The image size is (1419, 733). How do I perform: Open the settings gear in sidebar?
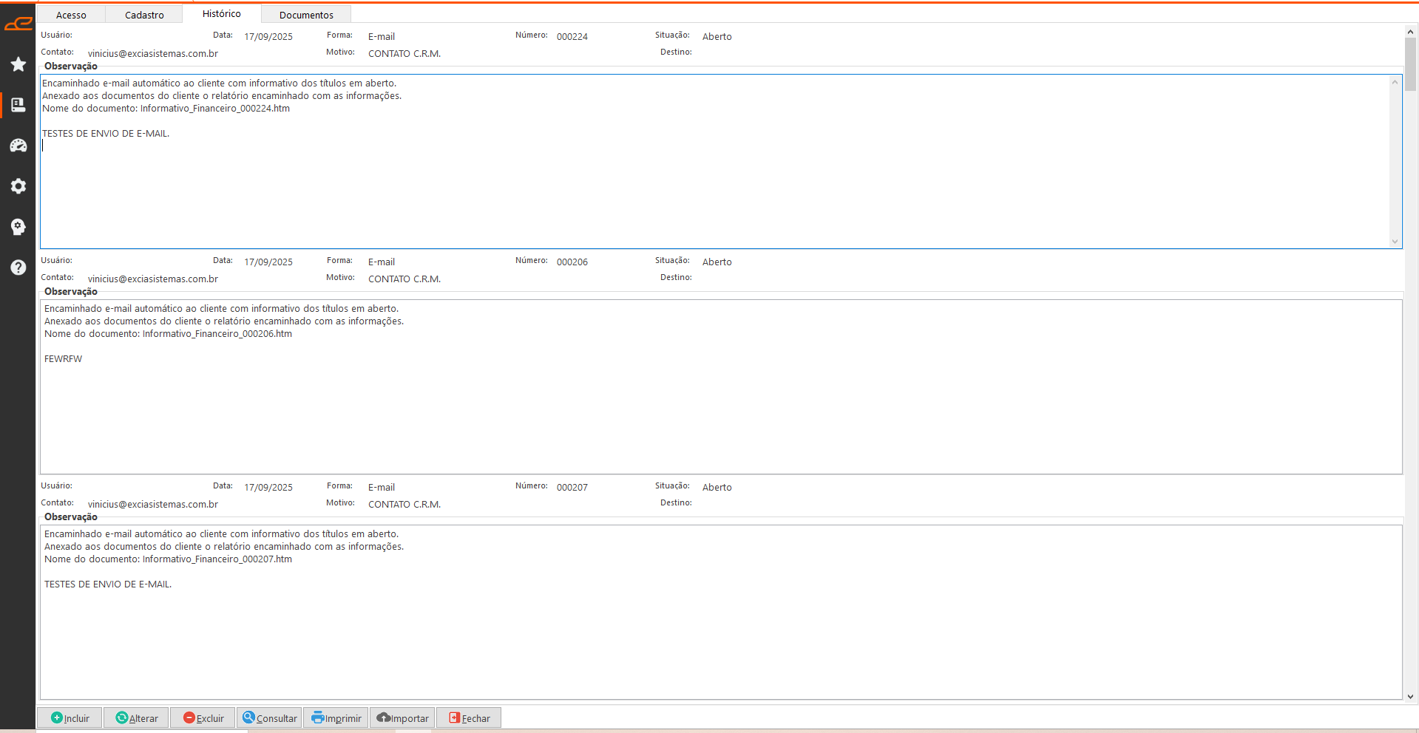tap(18, 186)
